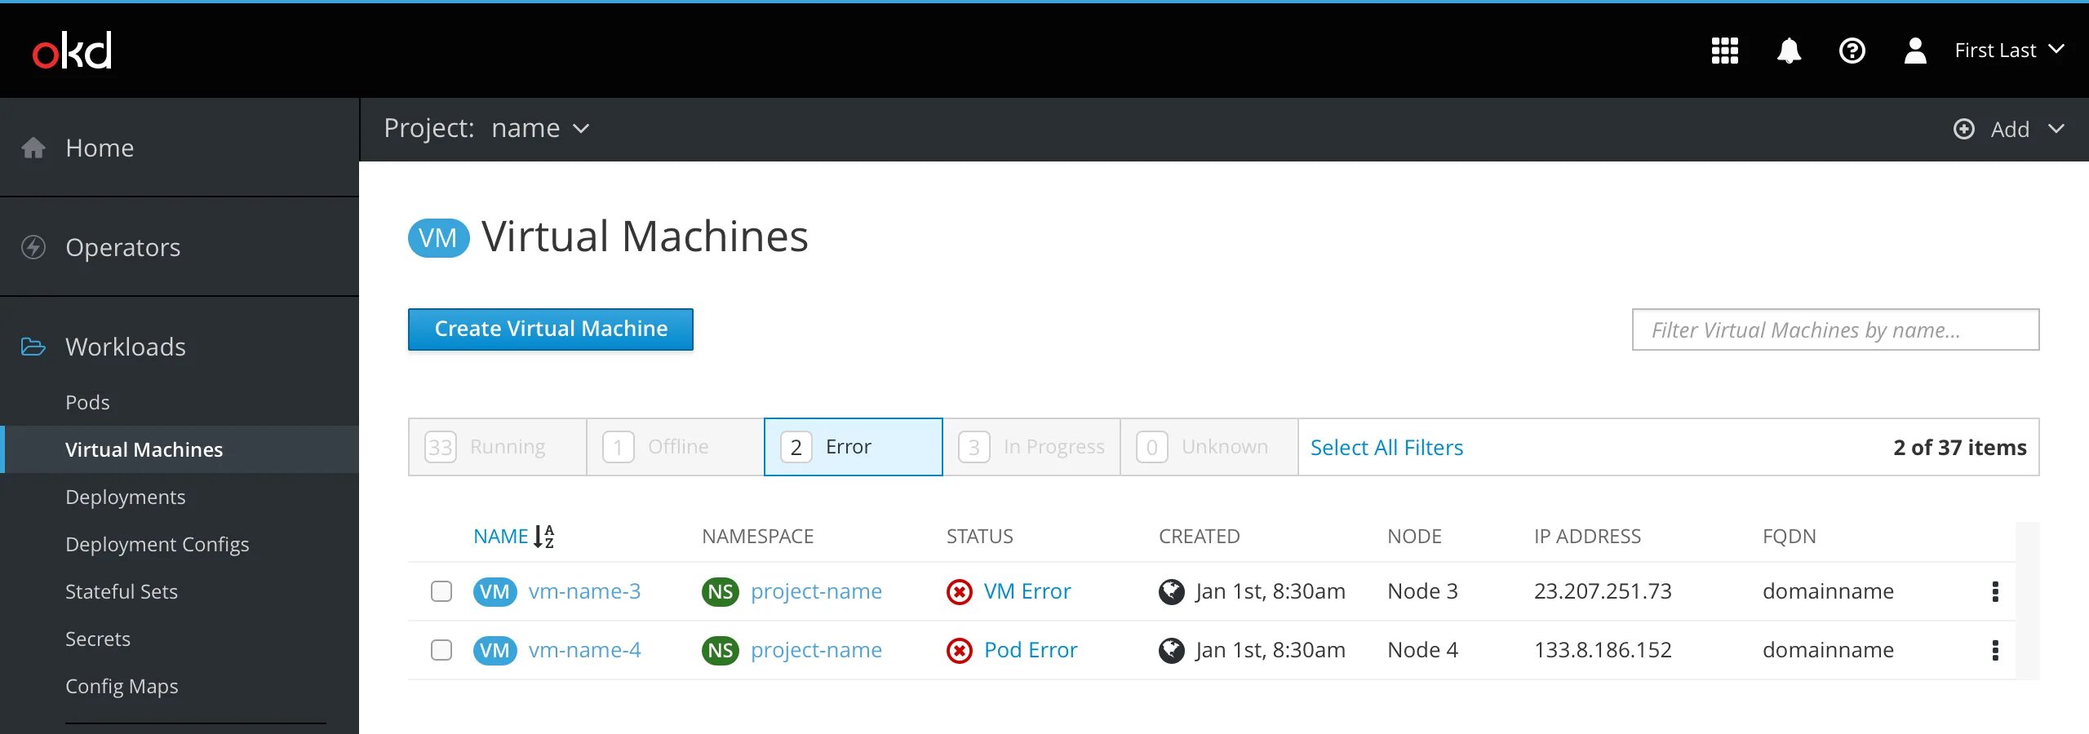Screen dimensions: 2089x734
Task: Click the STATUS column header
Action: tap(979, 536)
